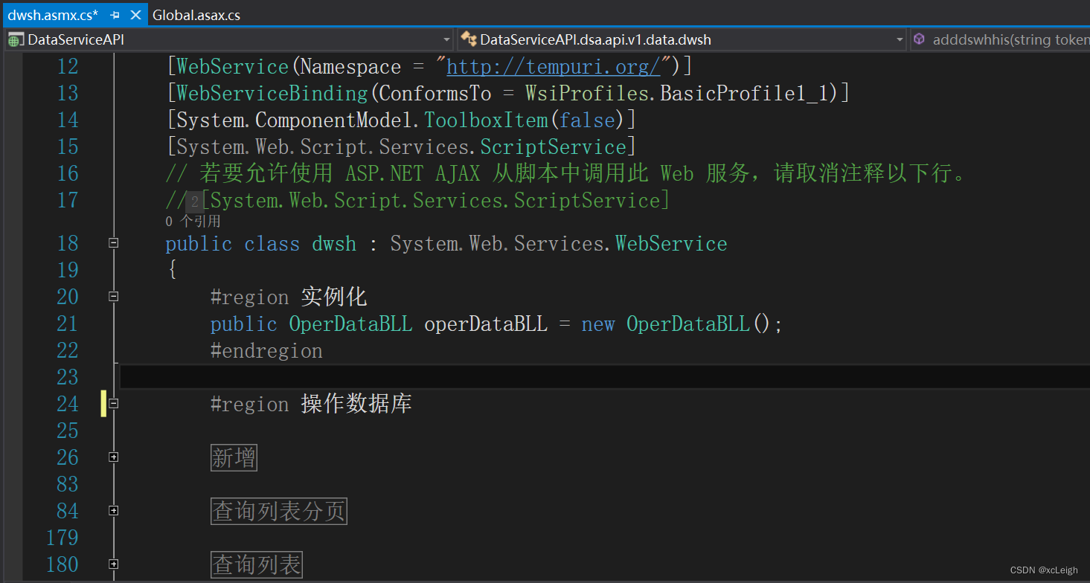Screen dimensions: 1090x583
Task: Click the WebService base class on line 18
Action: [671, 244]
